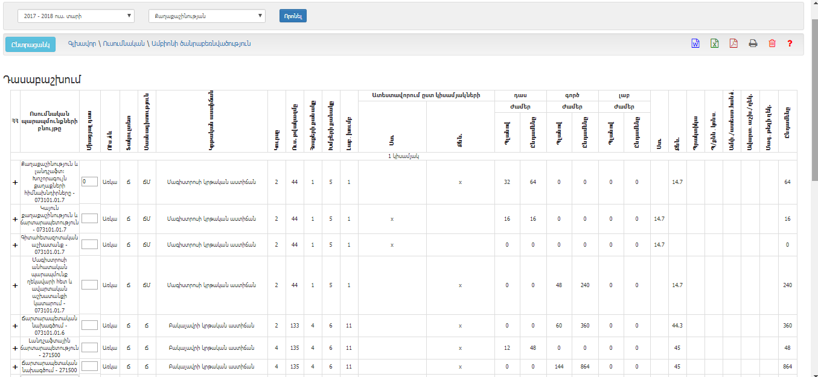Open the 2017 - 2018 academic year dropdown
This screenshot has width=818, height=377.
pos(76,16)
